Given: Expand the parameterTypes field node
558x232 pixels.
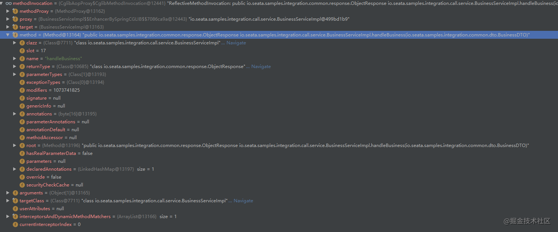Looking at the screenshot, I should pyautogui.click(x=15, y=74).
